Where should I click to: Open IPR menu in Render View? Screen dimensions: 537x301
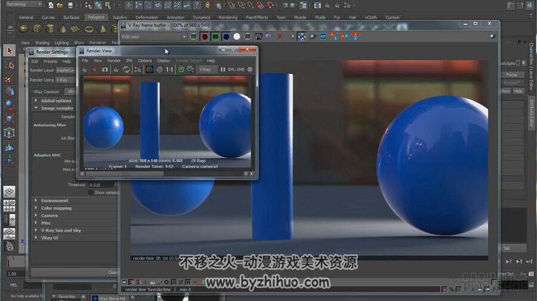(x=129, y=61)
